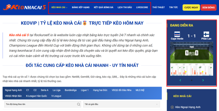Select the C1 league tab
The width and height of the screenshot is (219, 111).
pos(27,90)
